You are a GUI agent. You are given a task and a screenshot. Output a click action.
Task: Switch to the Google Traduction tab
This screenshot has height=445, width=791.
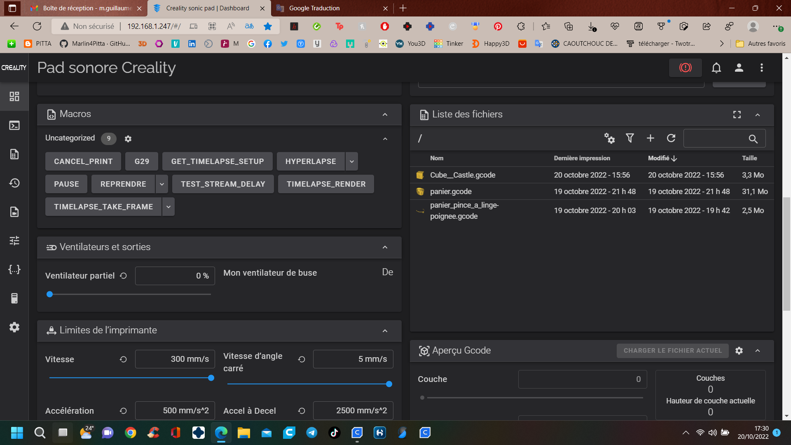[314, 8]
